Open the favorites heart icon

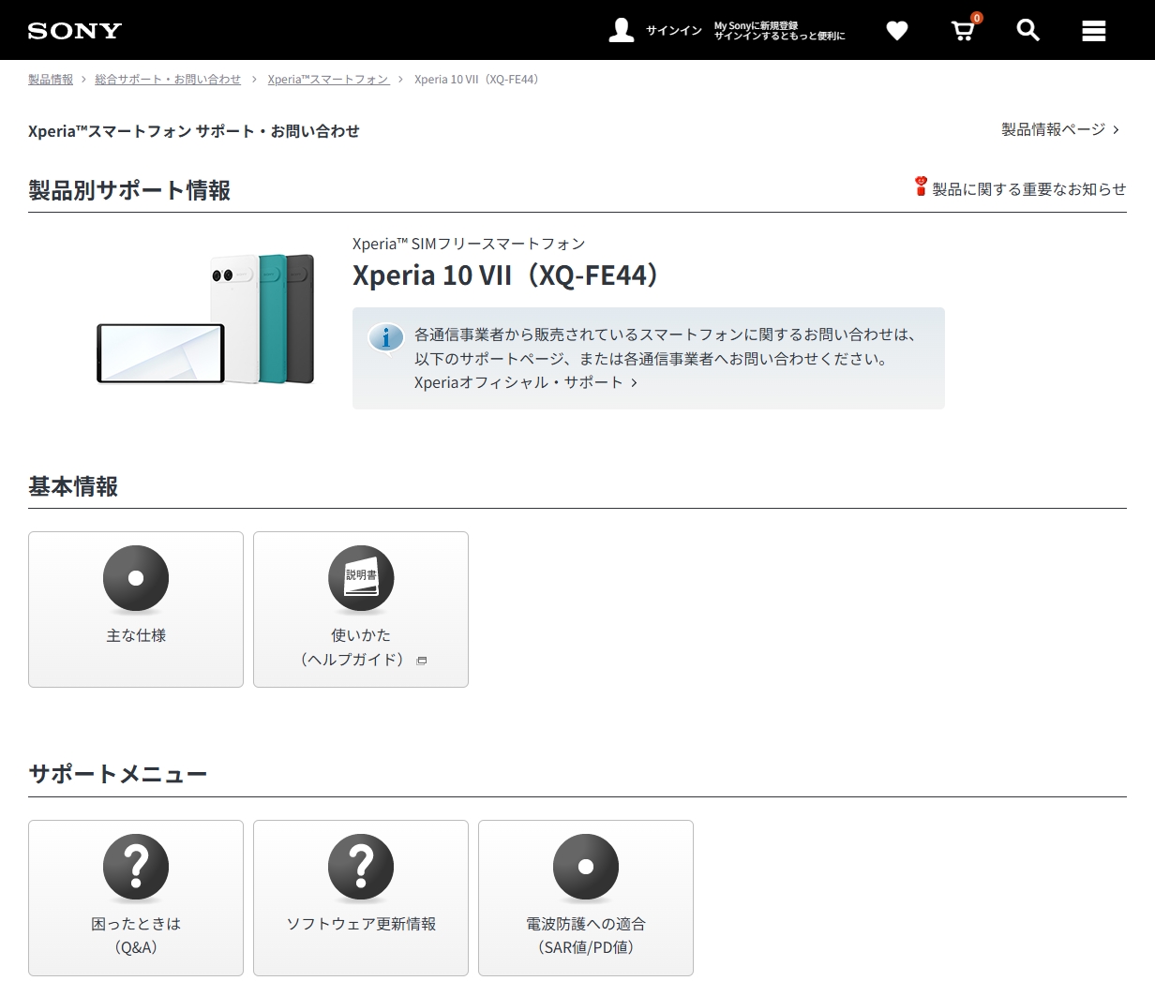click(x=897, y=31)
